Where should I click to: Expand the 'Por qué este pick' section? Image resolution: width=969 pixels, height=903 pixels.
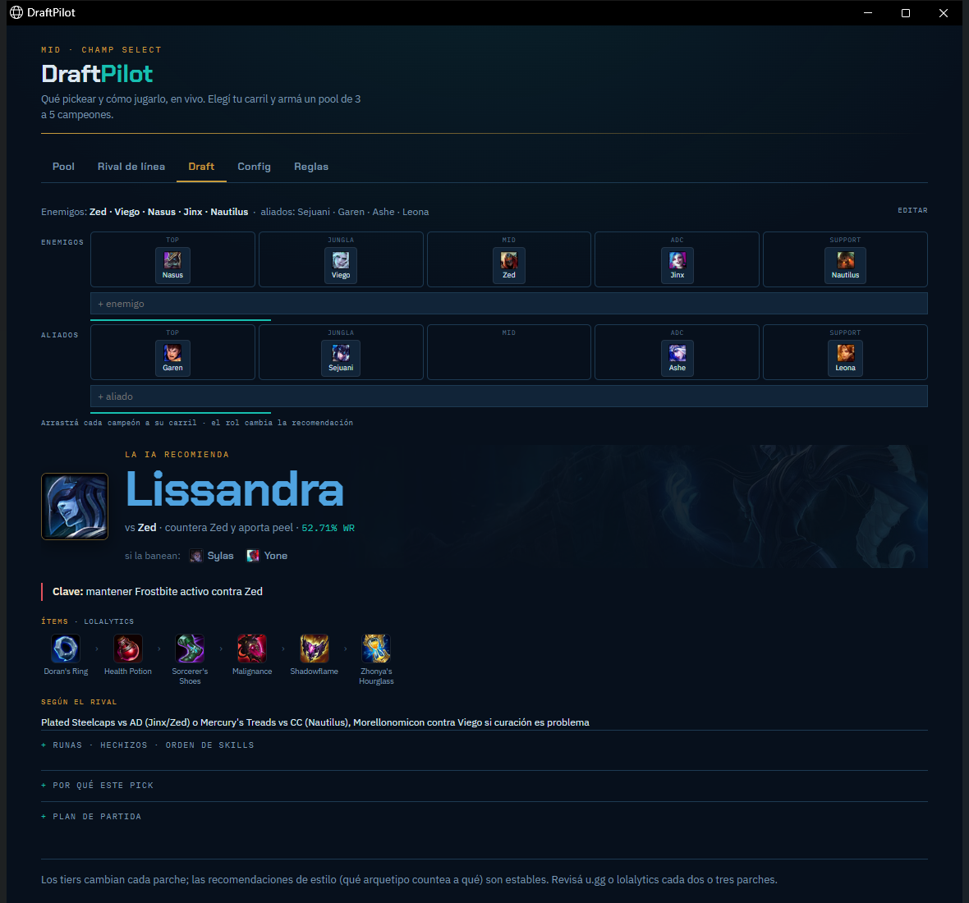point(97,786)
